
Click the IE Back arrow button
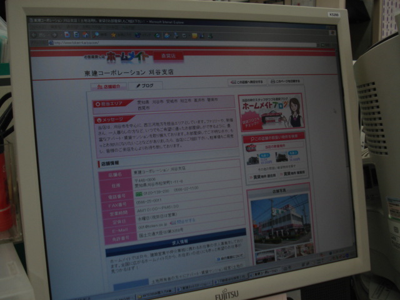point(34,34)
